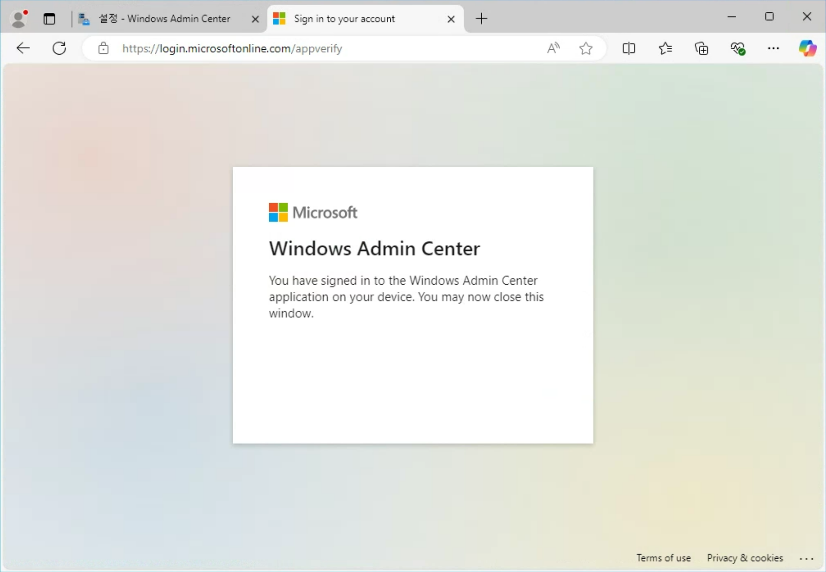
Task: Open Settings and more ellipsis menu
Action: (x=773, y=48)
